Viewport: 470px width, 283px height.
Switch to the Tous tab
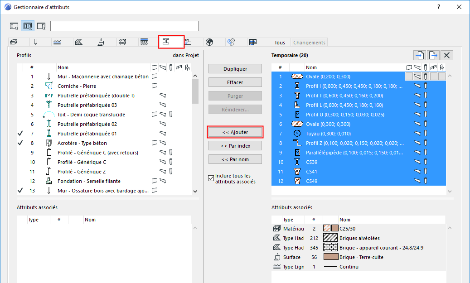280,43
